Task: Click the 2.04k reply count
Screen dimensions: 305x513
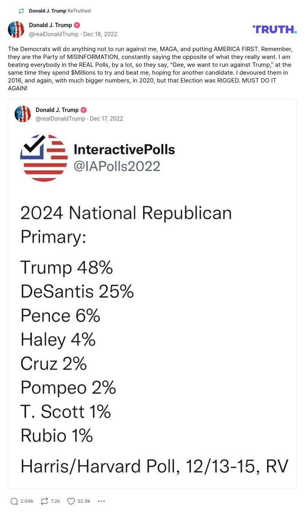Action: pyautogui.click(x=26, y=501)
